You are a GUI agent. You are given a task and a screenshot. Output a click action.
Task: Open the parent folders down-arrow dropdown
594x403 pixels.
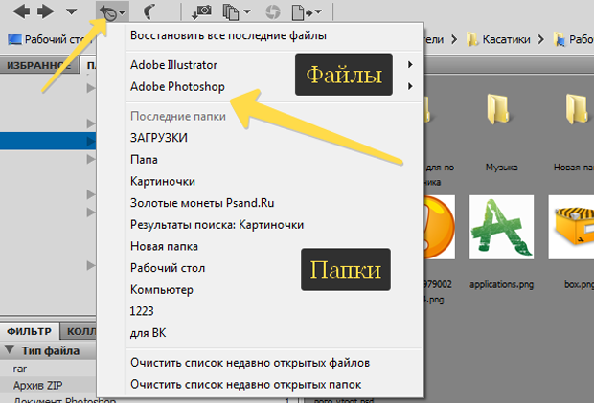point(72,12)
